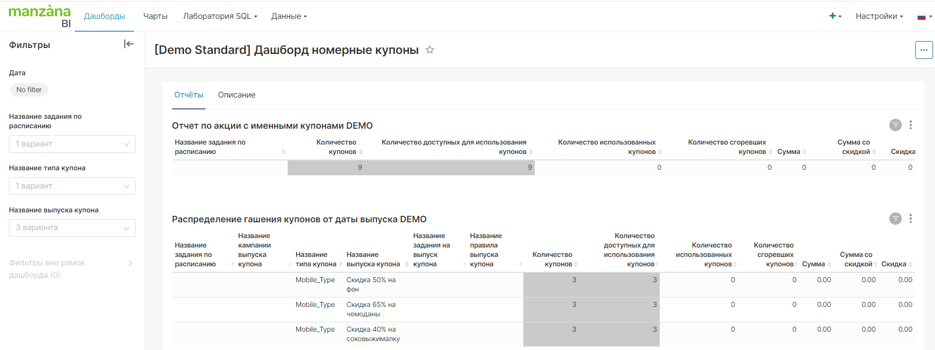Collapse the Фильтры sidebar panel
Image resolution: width=935 pixels, height=350 pixels.
point(128,44)
